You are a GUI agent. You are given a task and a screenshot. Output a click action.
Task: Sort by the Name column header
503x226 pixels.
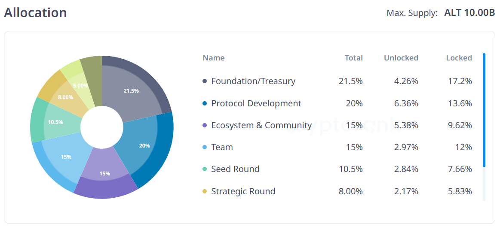[214, 58]
